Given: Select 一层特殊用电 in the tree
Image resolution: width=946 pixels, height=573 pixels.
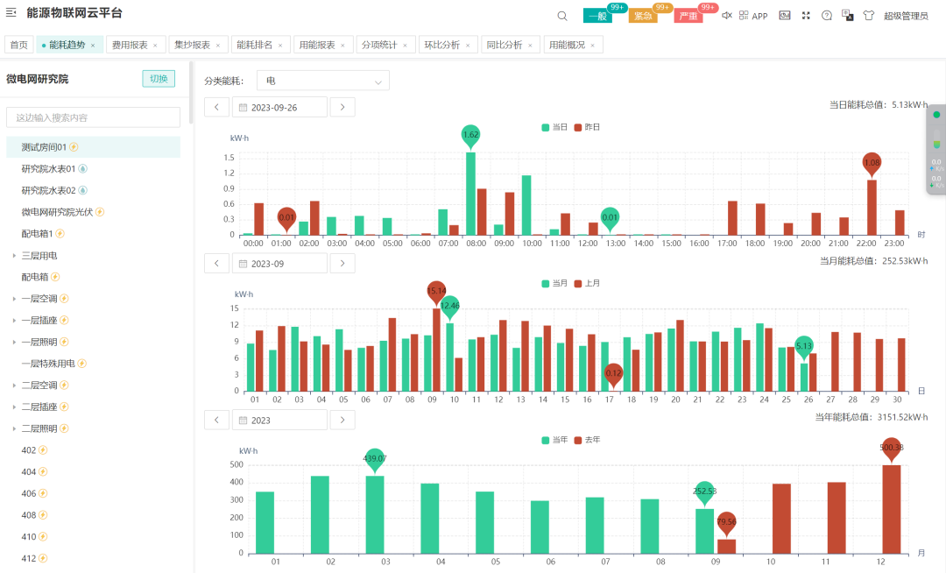Looking at the screenshot, I should coord(93,364).
